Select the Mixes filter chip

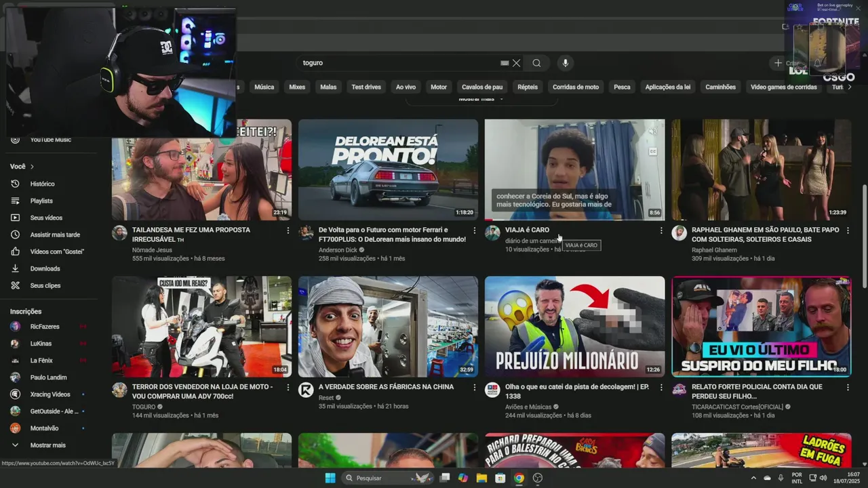click(297, 87)
